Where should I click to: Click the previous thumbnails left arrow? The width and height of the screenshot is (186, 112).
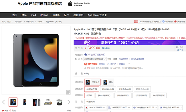click(x=3, y=102)
